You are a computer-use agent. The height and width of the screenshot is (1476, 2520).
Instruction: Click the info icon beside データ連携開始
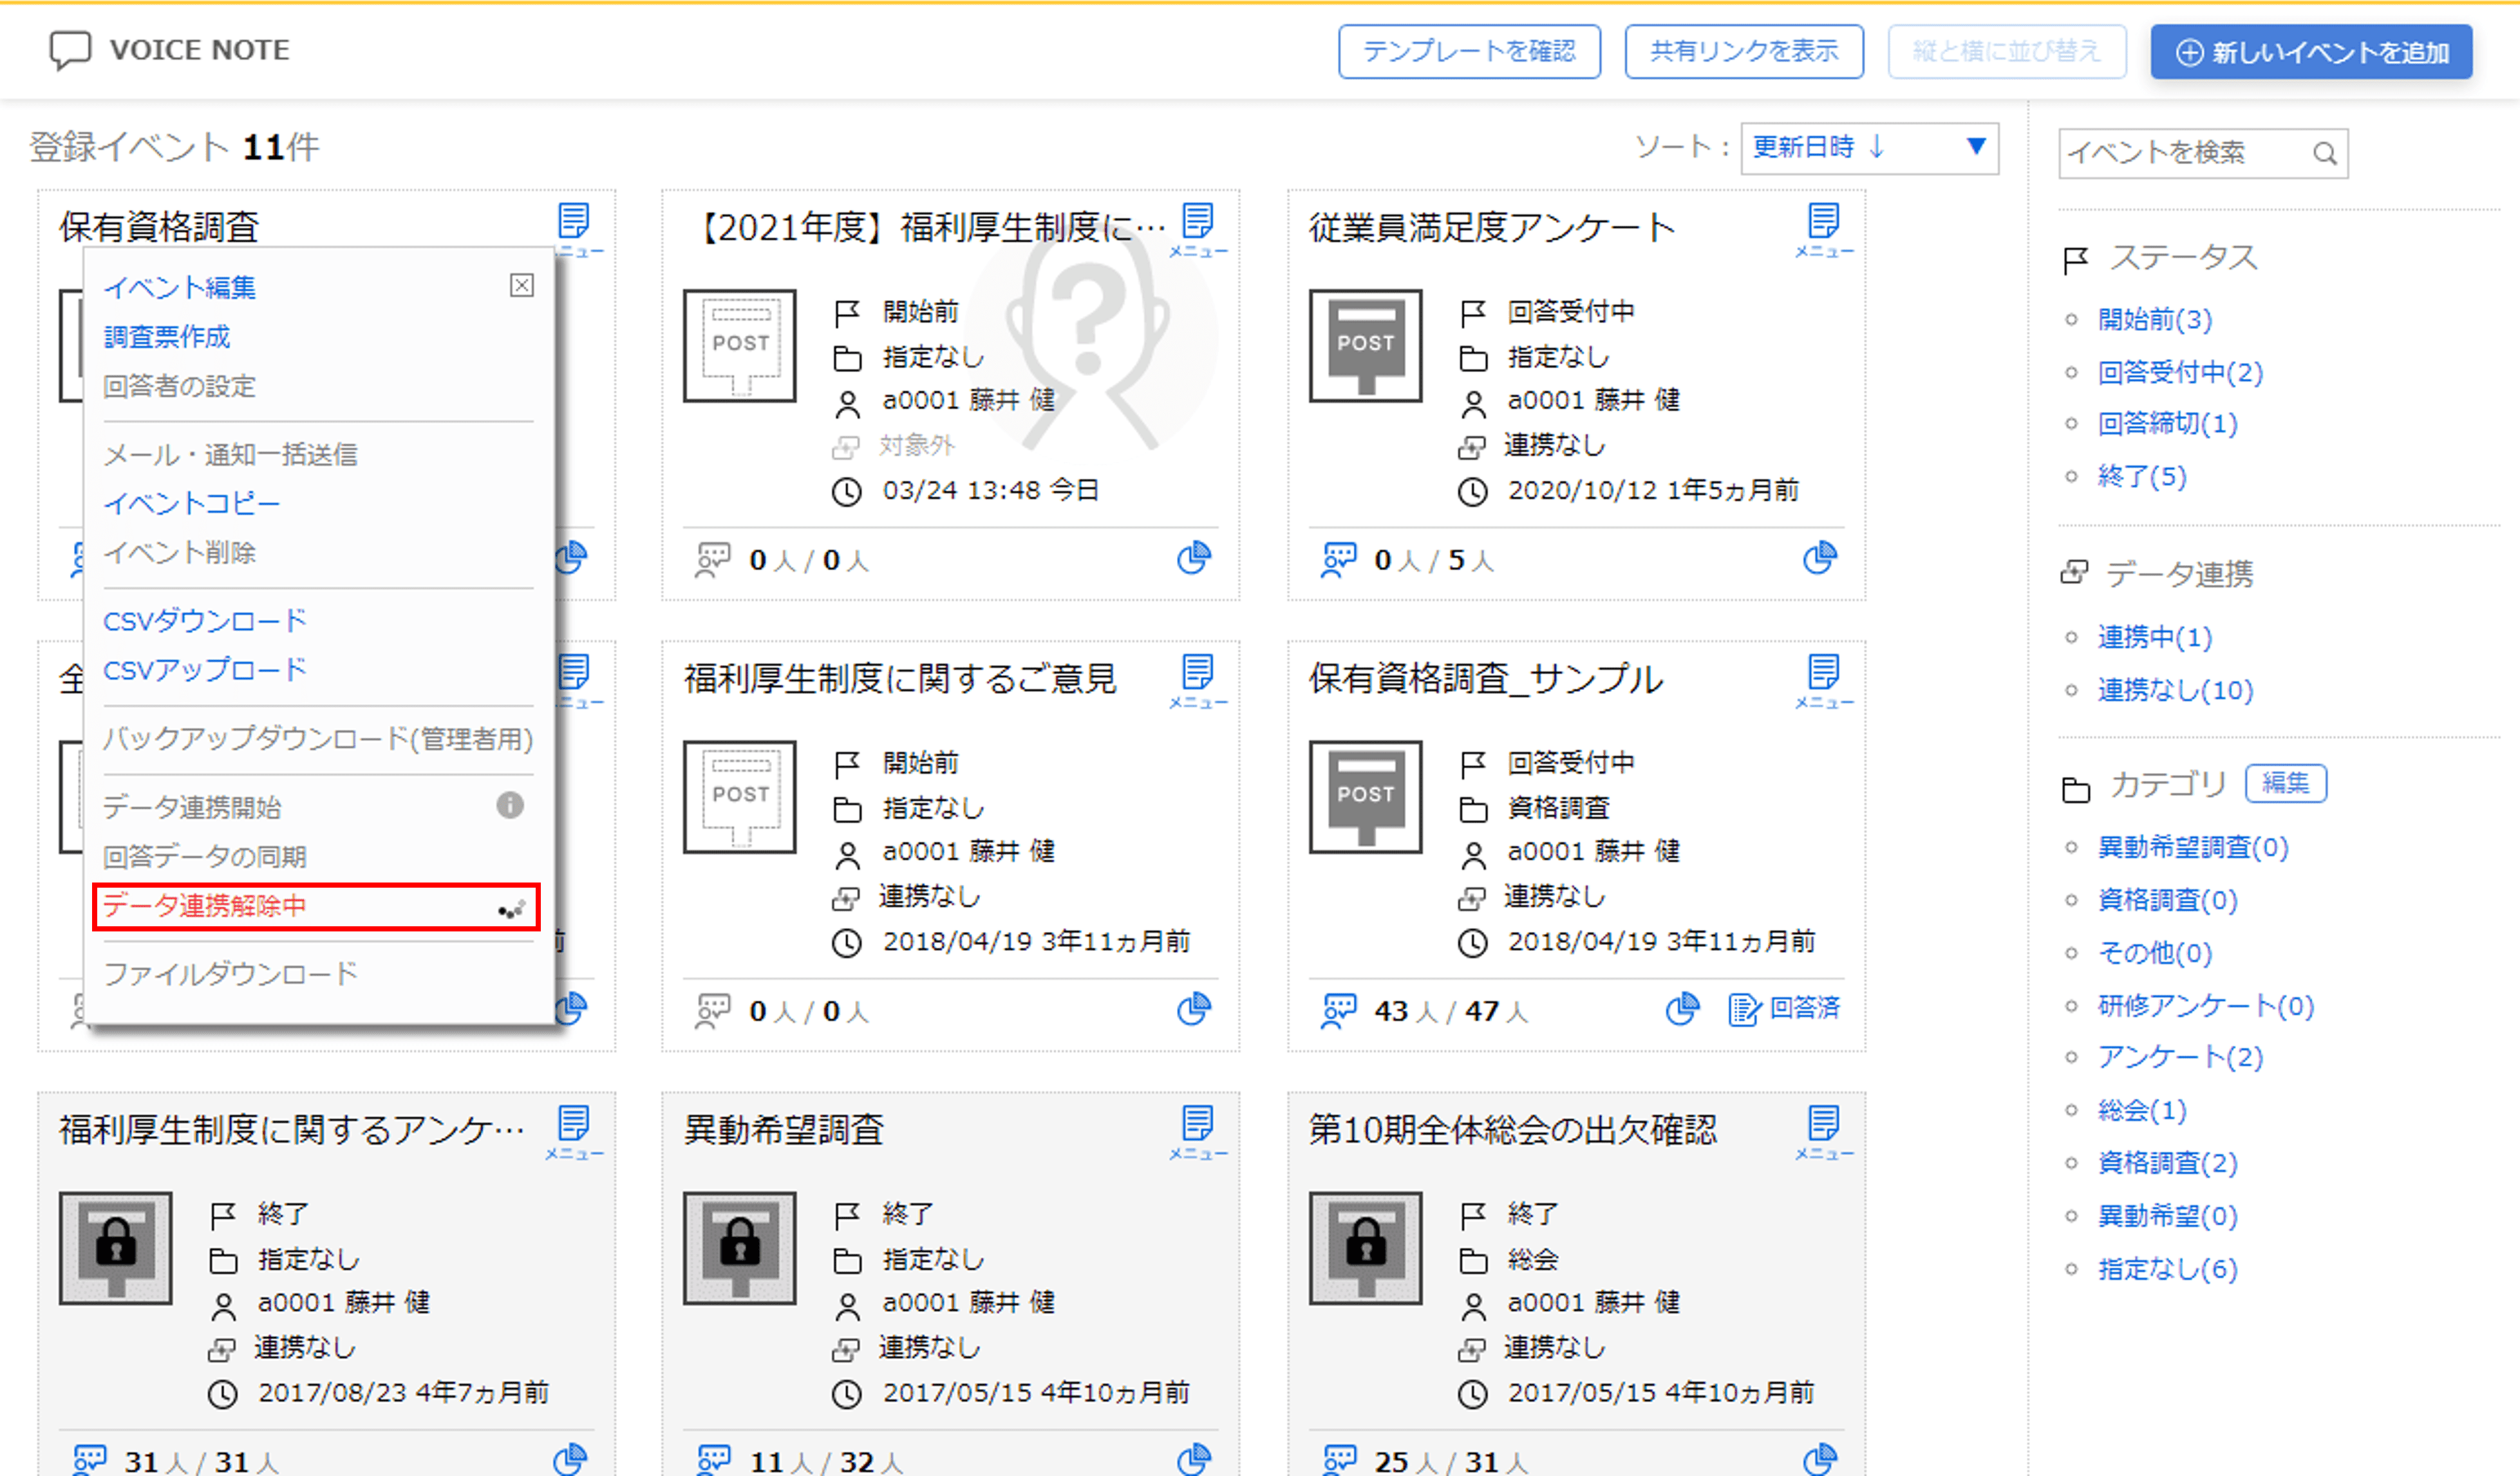[510, 805]
